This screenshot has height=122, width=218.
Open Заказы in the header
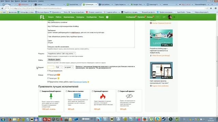coord(150,17)
